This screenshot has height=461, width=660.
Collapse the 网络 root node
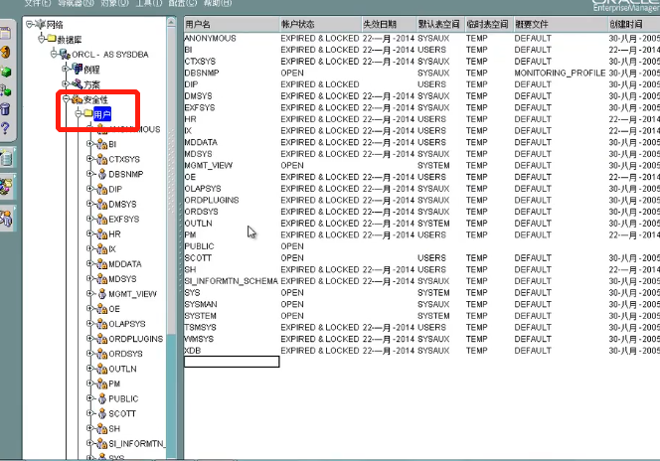(x=30, y=24)
